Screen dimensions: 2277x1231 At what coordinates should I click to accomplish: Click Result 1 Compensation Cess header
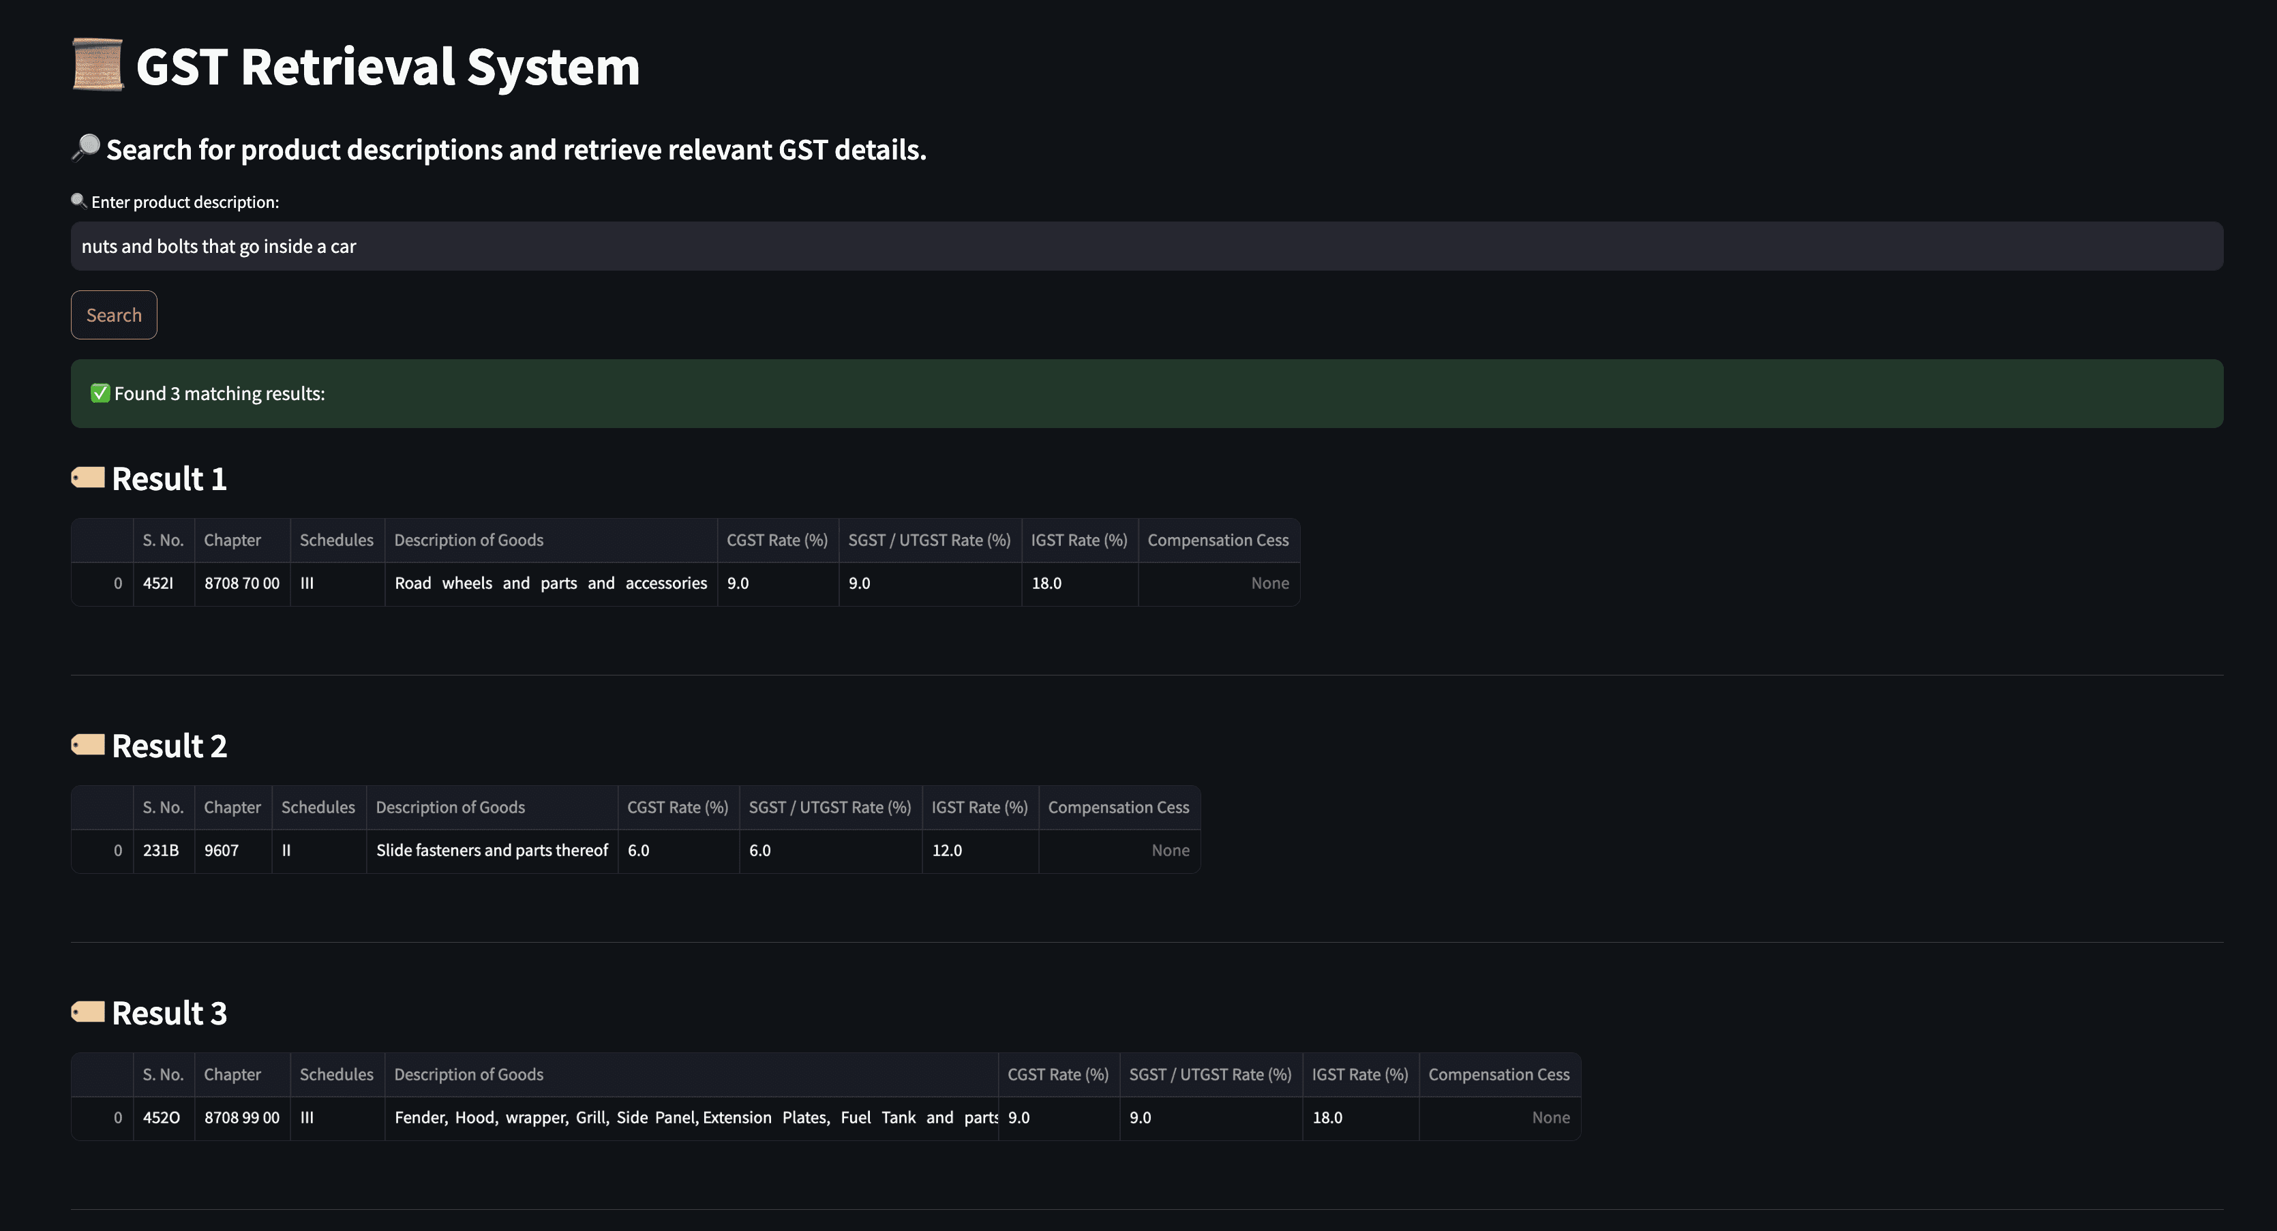(x=1219, y=540)
